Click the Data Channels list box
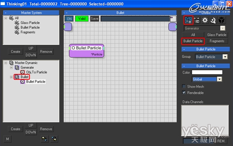233x146 pixels. 205,120
